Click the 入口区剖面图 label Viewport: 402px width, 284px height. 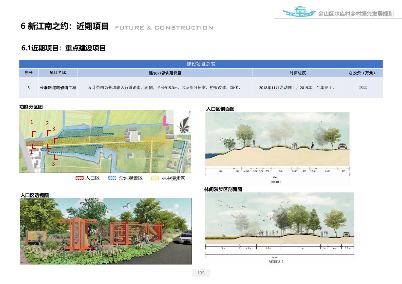click(x=220, y=109)
